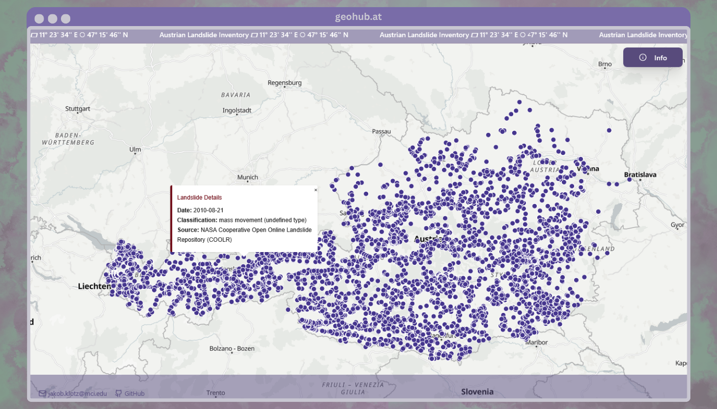Open the Info button panel
The image size is (717, 409).
(652, 57)
